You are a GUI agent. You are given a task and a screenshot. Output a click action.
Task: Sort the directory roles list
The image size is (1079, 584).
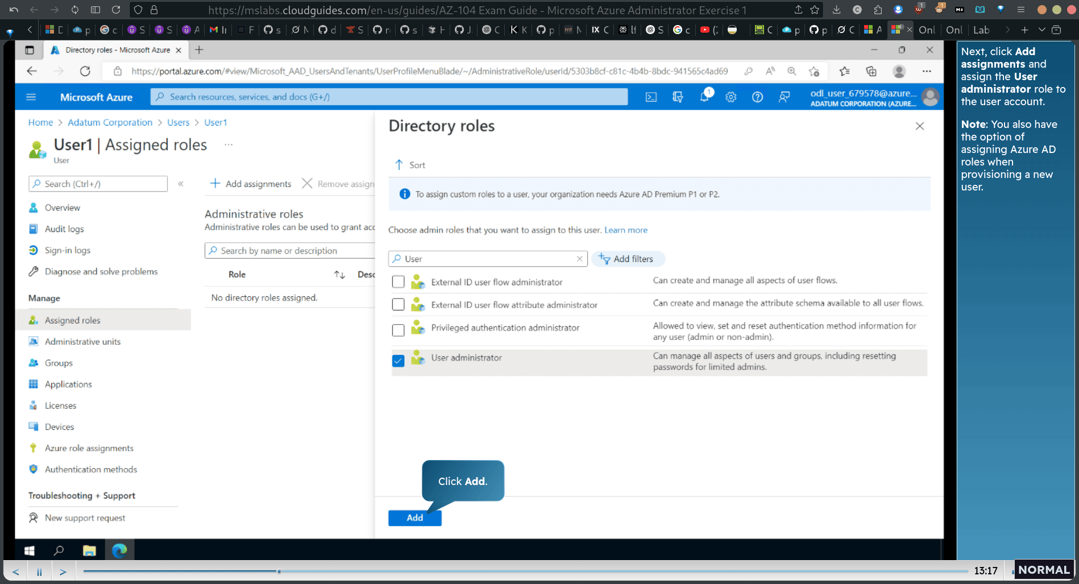pyautogui.click(x=410, y=165)
